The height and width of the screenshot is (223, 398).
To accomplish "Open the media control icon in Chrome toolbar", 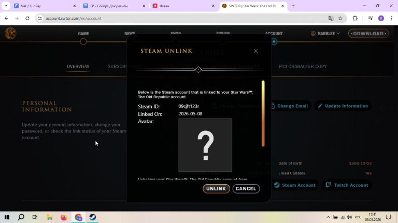I will (x=371, y=18).
